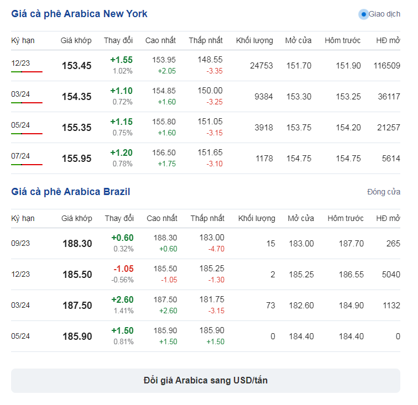Select the price 155.35
Viewport: 418px width, 405px height.
(x=76, y=128)
